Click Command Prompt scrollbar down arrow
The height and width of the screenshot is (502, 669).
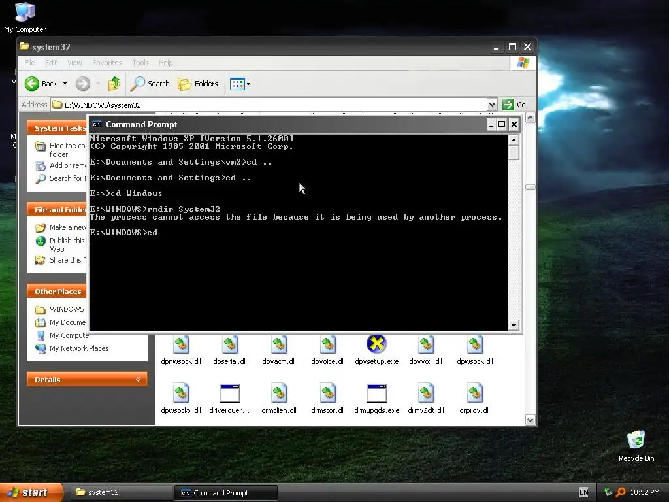click(514, 326)
